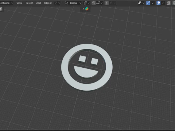Open the transform pivot point dropdown
The width and height of the screenshot is (175, 131).
87,3
